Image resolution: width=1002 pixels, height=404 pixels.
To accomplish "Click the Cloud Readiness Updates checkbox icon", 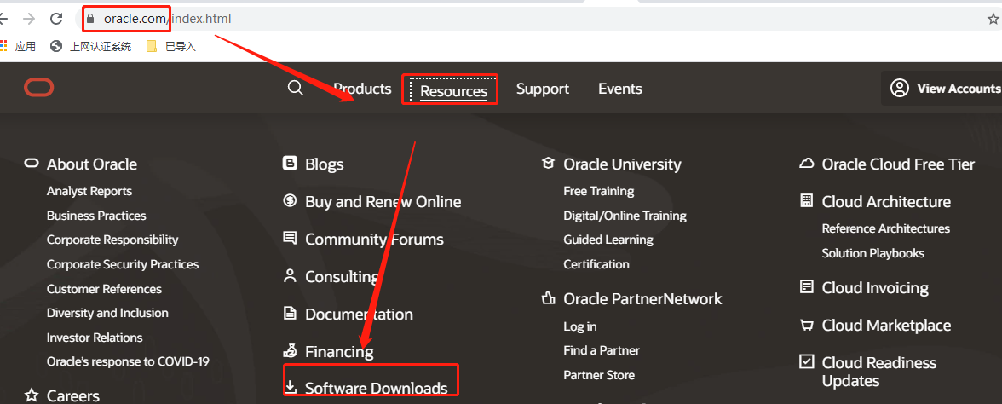I will point(807,361).
